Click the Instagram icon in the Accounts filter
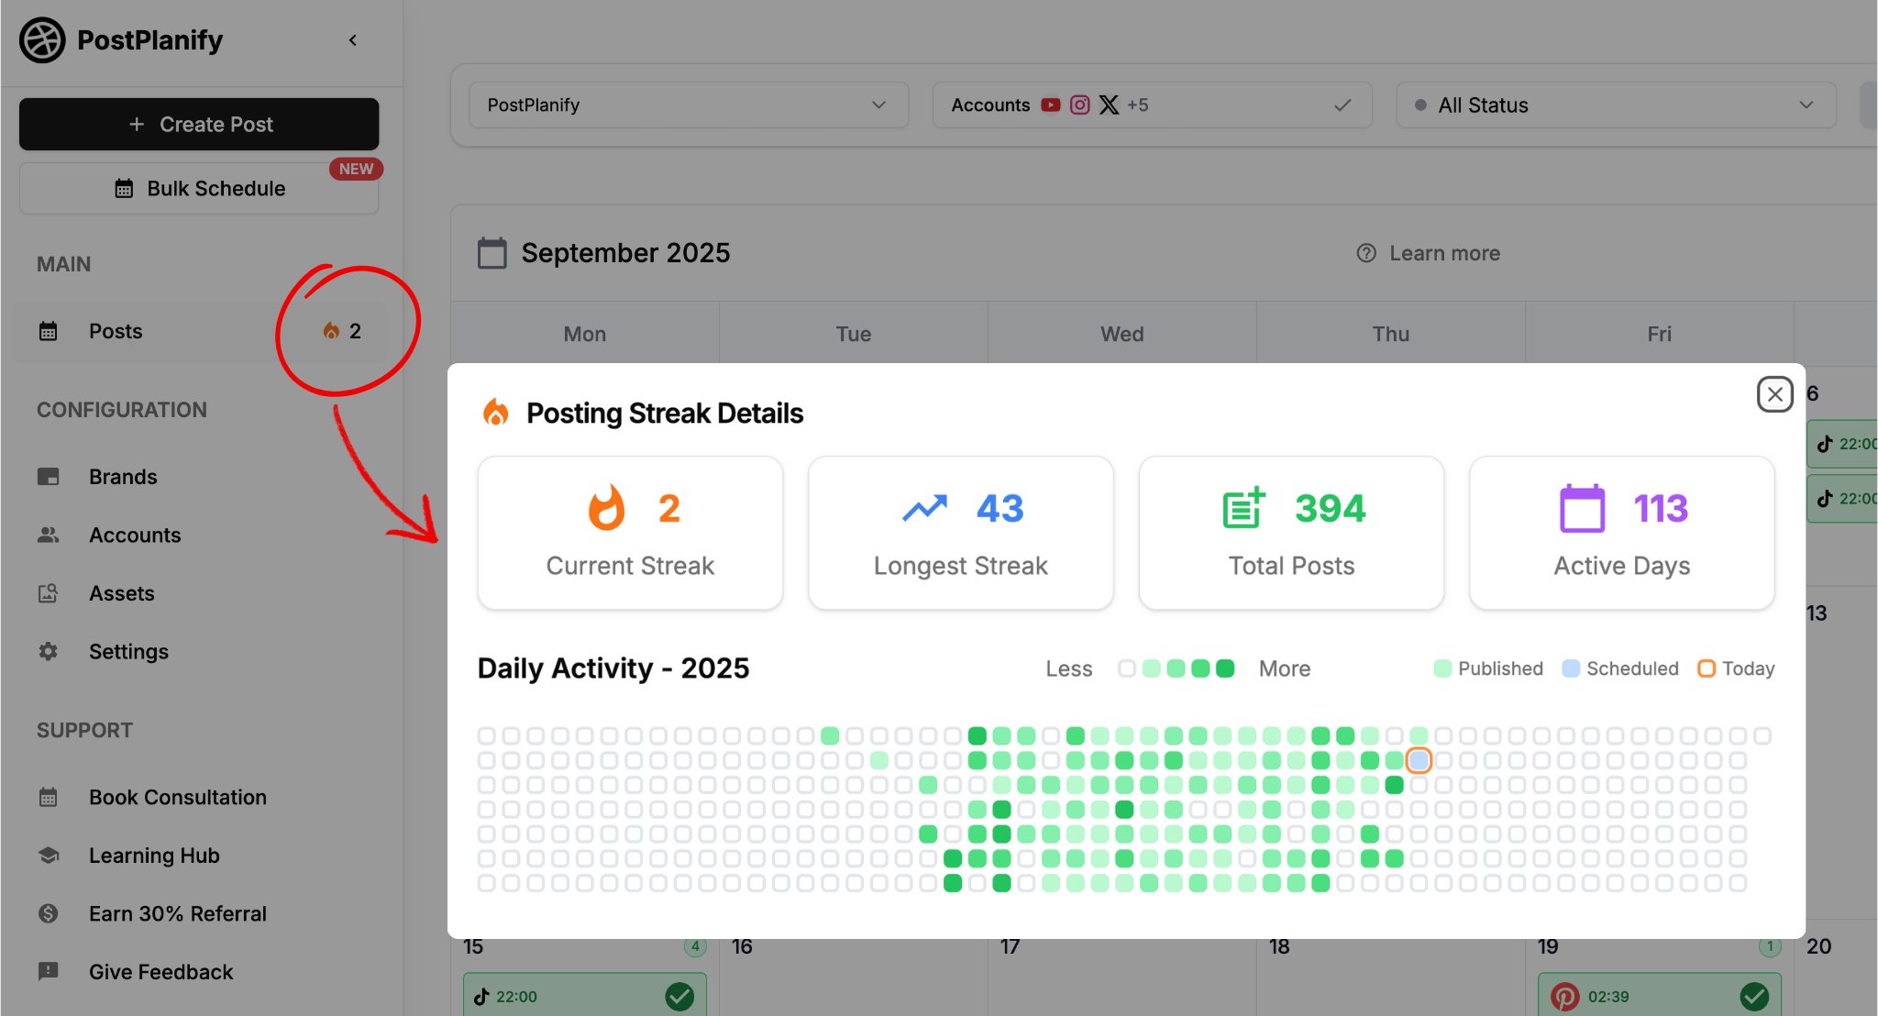Image resolution: width=1878 pixels, height=1016 pixels. pos(1078,105)
